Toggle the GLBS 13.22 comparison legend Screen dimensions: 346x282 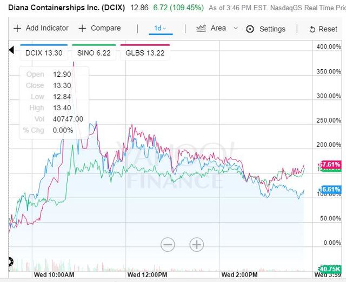[145, 52]
